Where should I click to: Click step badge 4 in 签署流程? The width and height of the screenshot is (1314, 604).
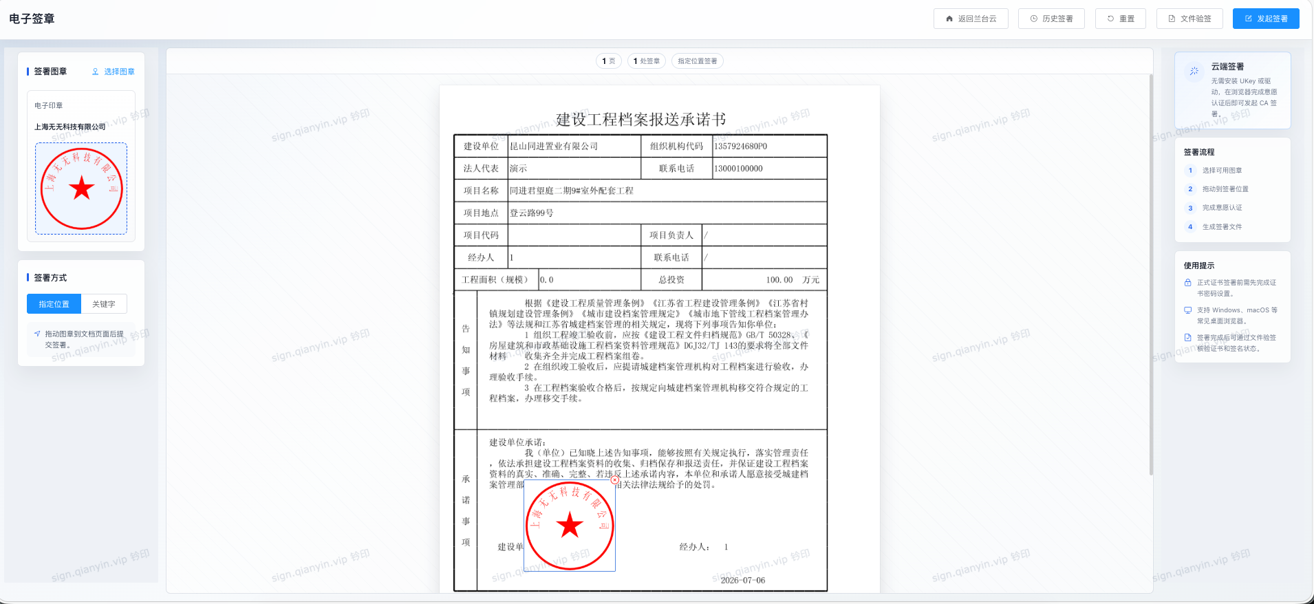[1190, 227]
